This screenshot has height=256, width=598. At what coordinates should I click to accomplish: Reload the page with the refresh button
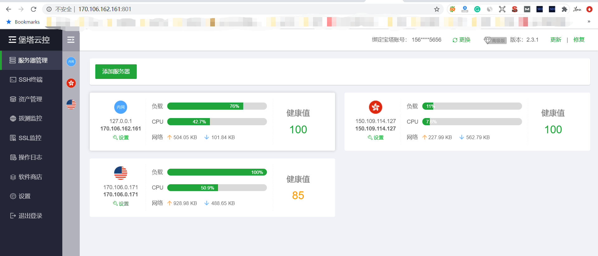click(x=34, y=9)
